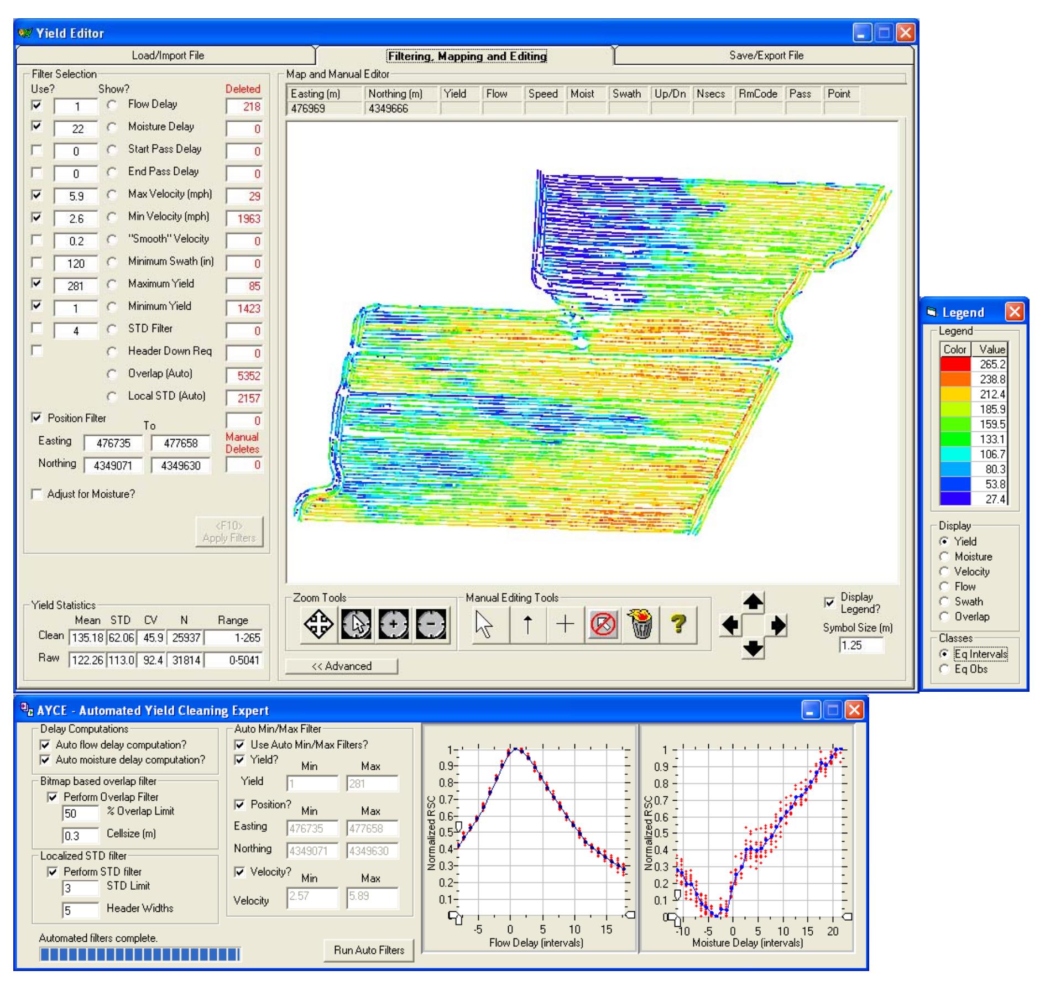
Task: Choose Eq Obs classes radio button
Action: point(944,669)
